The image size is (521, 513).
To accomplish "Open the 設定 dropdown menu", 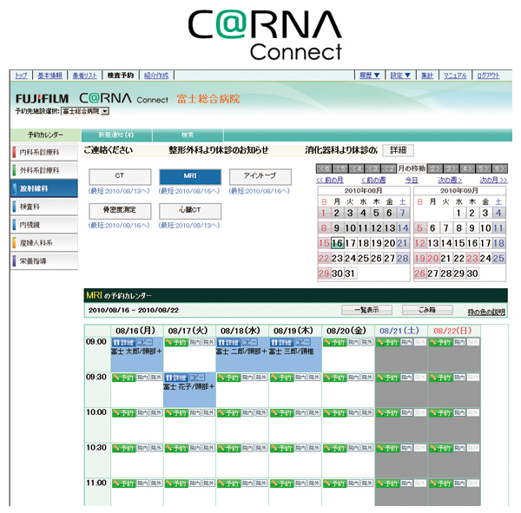I will 400,76.
